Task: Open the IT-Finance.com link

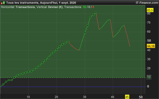Action: tap(147, 3)
